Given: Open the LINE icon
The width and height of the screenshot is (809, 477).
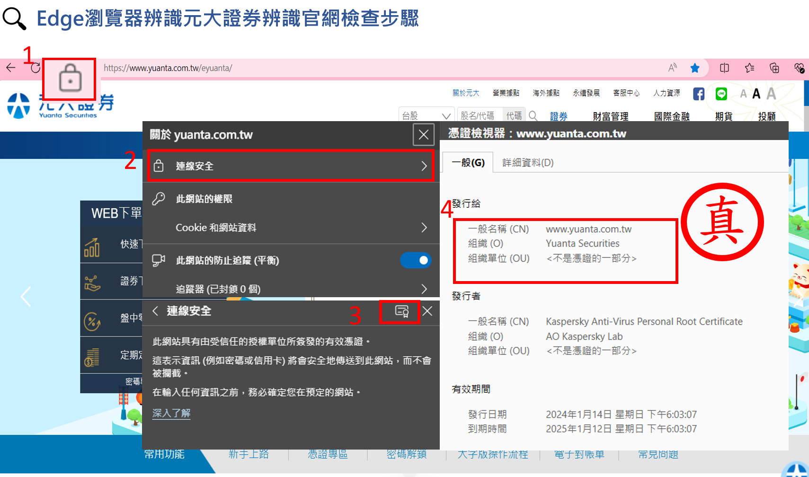Looking at the screenshot, I should (x=721, y=94).
